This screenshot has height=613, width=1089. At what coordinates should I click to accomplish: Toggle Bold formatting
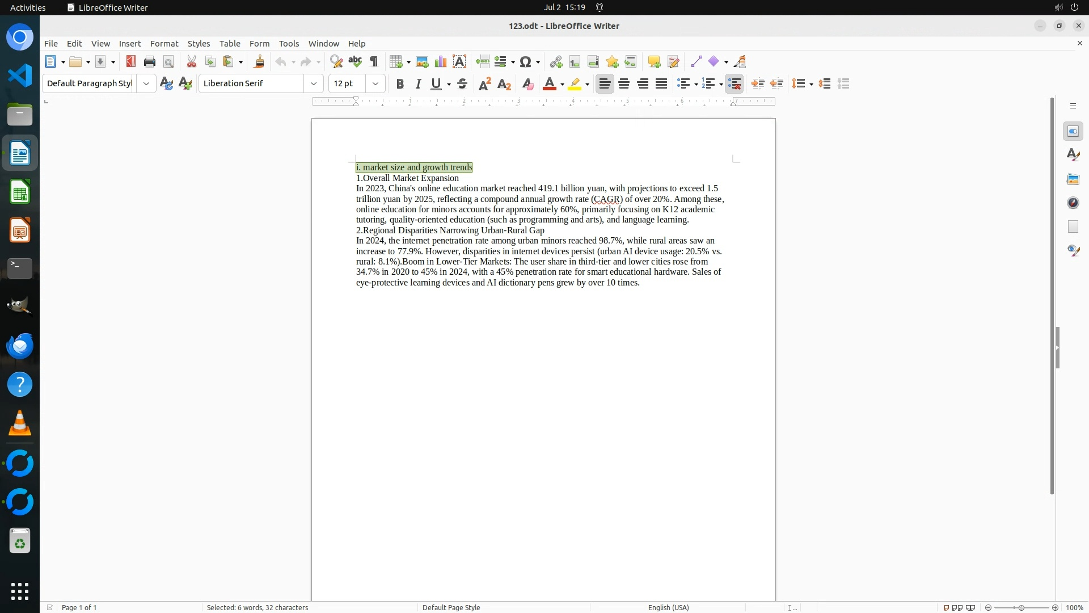point(400,84)
